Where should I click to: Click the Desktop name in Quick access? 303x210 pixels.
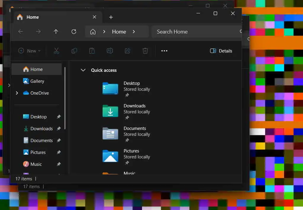[x=132, y=83]
